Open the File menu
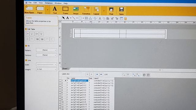 coord(30,3)
